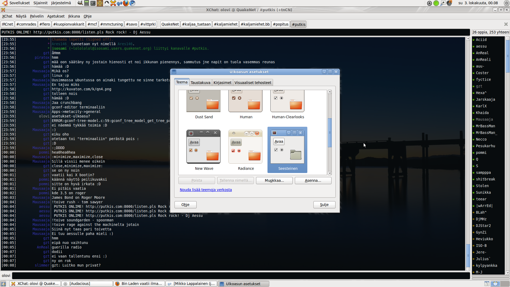Launch Firefox from the top panel
The image size is (510, 287).
126,3
